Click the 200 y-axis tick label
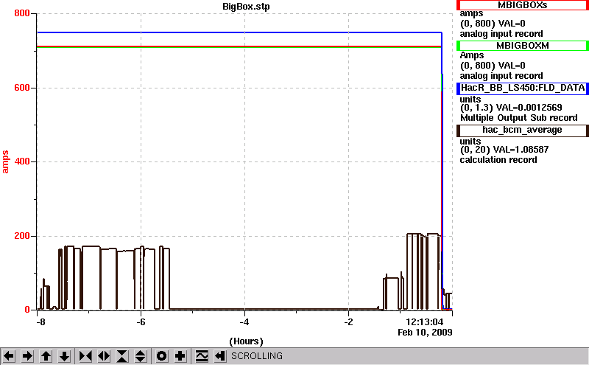Screen dimensions: 589x365 pyautogui.click(x=22, y=236)
